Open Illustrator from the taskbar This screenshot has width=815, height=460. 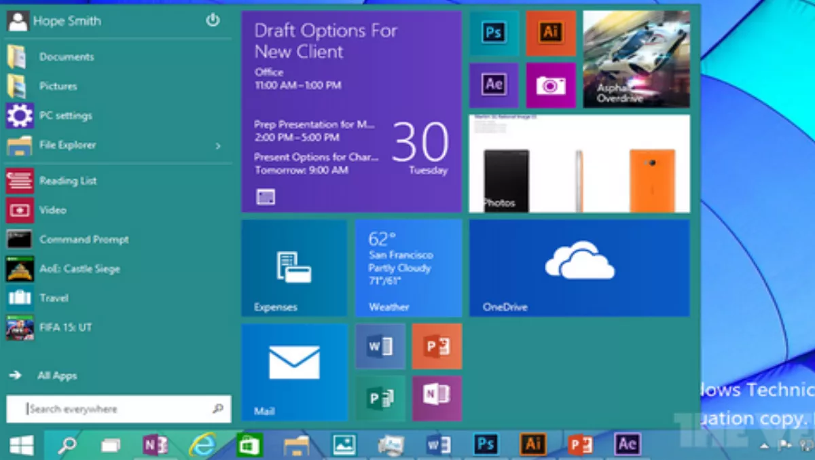533,444
